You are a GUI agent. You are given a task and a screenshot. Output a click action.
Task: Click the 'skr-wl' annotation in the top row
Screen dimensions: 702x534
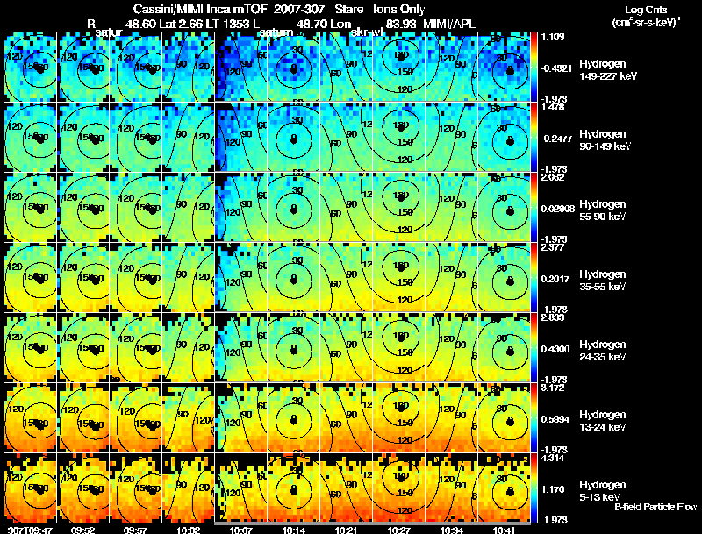click(x=367, y=32)
